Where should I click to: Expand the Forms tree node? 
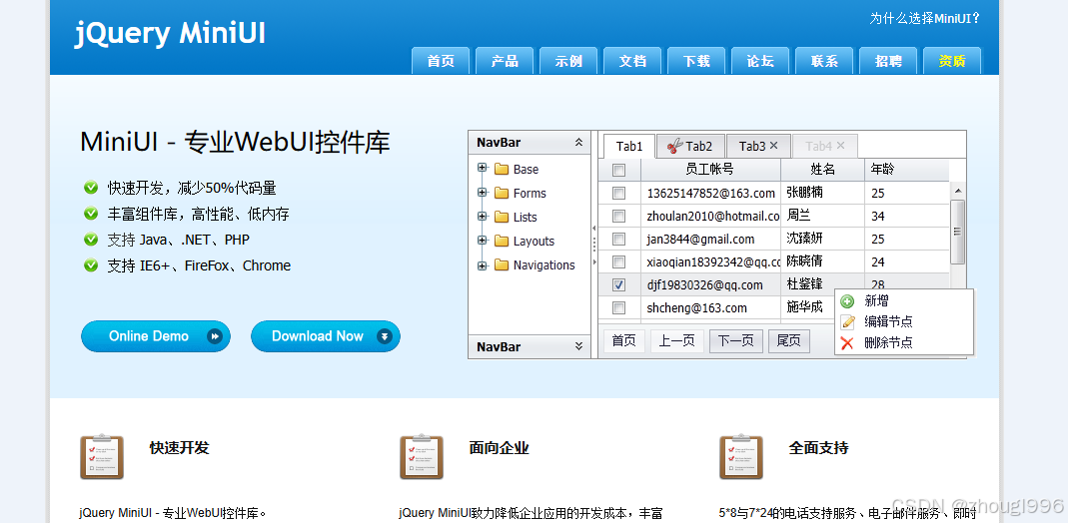tap(483, 193)
